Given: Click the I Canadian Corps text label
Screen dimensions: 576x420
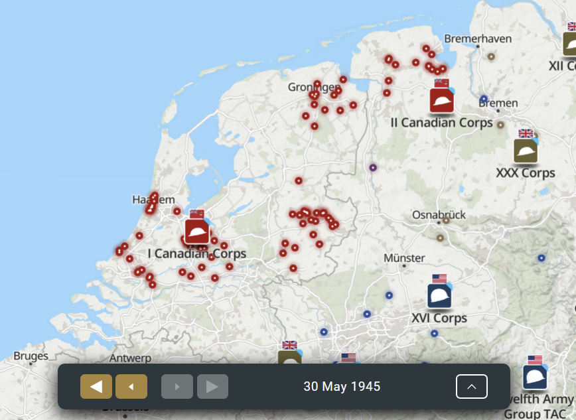Looking at the screenshot, I should (x=197, y=253).
